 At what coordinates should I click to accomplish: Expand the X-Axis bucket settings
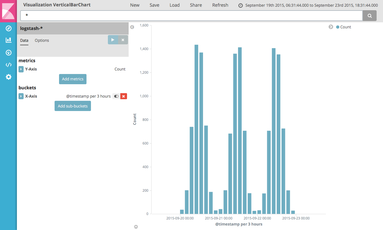coord(21,96)
